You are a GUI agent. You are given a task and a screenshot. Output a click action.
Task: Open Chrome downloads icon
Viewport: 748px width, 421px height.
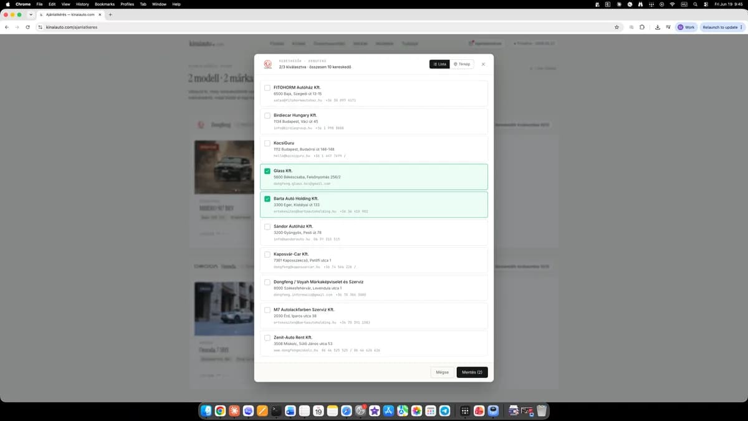658,27
